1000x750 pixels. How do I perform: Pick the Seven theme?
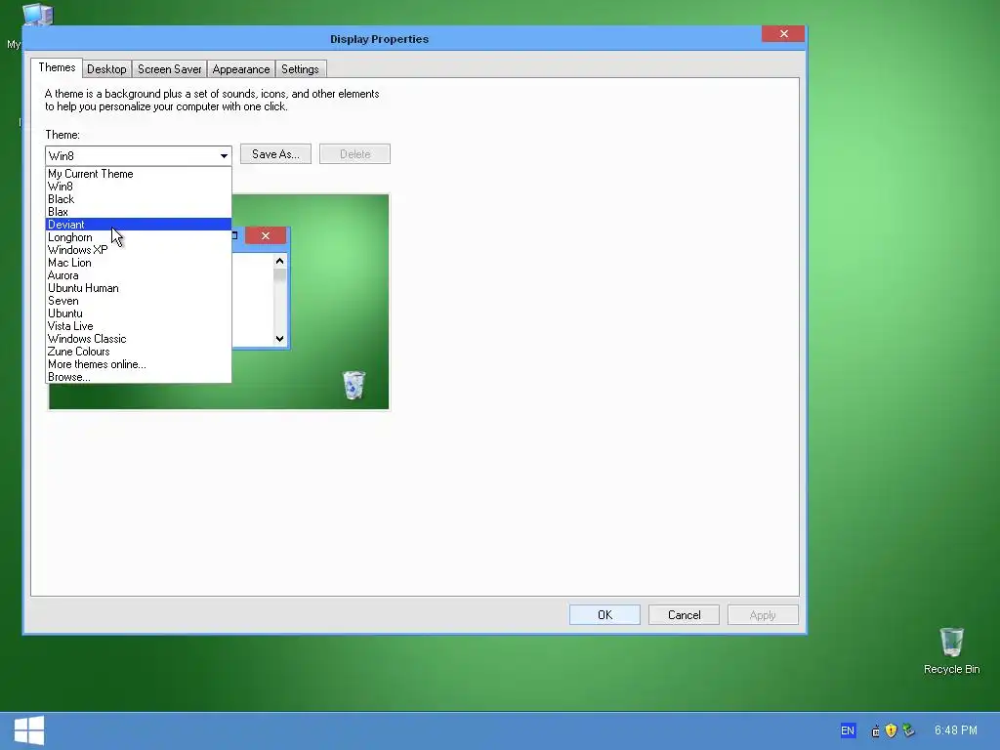point(139,301)
